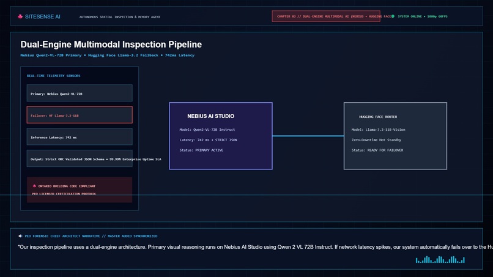Click the green system online status dot
This screenshot has height=277, width=493.
[x=393, y=16]
